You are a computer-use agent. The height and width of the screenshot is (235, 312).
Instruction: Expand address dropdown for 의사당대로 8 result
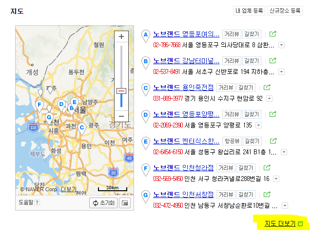pos(281,45)
